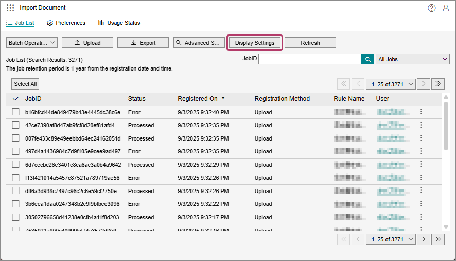Open the bottom page range dropdown 1–25 of 3271
Viewport: 456px width, 261px height.
pyautogui.click(x=391, y=239)
